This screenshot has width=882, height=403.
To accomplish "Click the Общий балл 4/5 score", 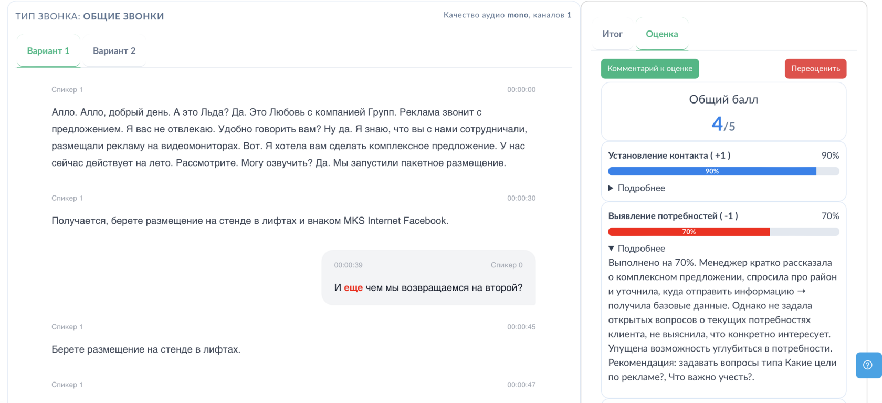I will pyautogui.click(x=723, y=125).
